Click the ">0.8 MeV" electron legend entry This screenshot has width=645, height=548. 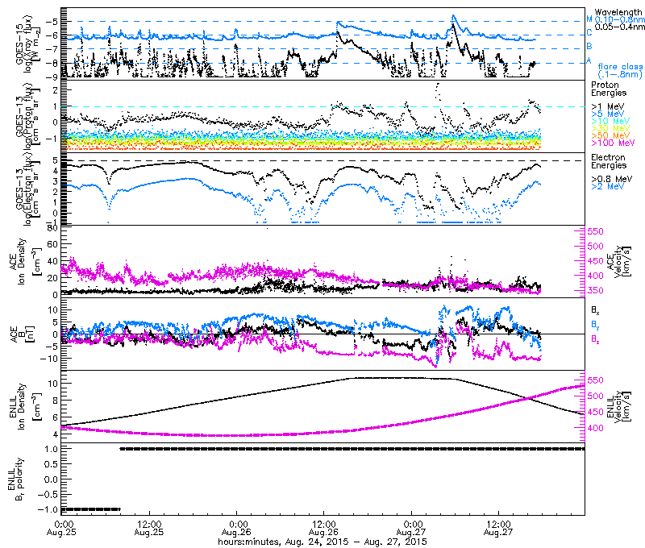(612, 179)
